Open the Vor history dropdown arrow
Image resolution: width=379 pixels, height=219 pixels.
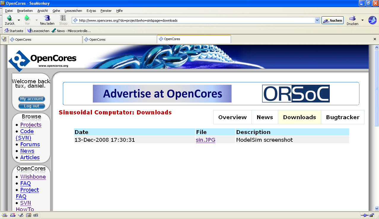click(36, 20)
